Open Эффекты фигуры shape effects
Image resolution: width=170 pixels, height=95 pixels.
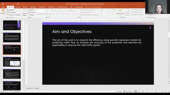coord(138,15)
